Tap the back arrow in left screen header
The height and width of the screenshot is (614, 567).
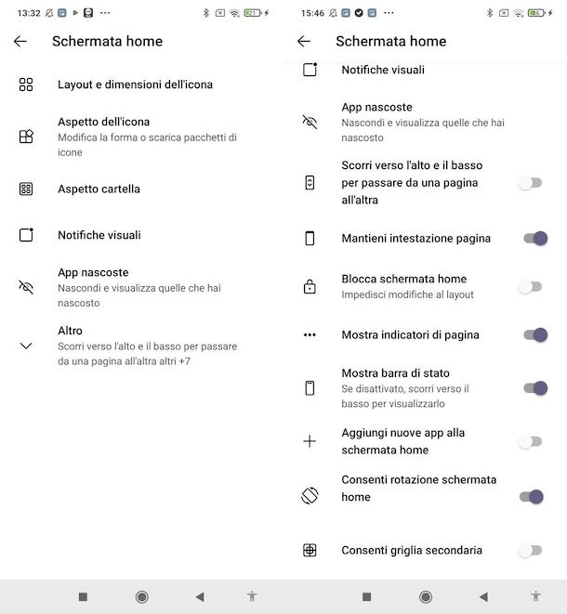(20, 41)
